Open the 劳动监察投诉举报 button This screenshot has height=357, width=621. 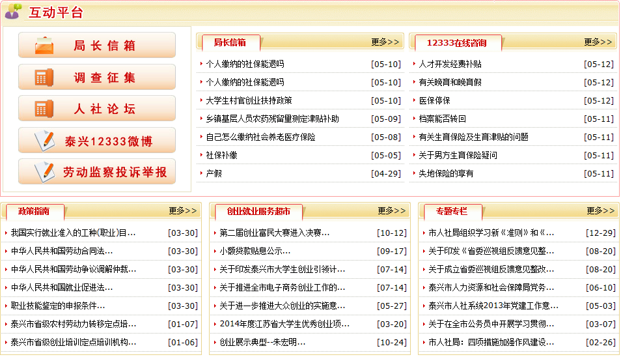click(97, 171)
